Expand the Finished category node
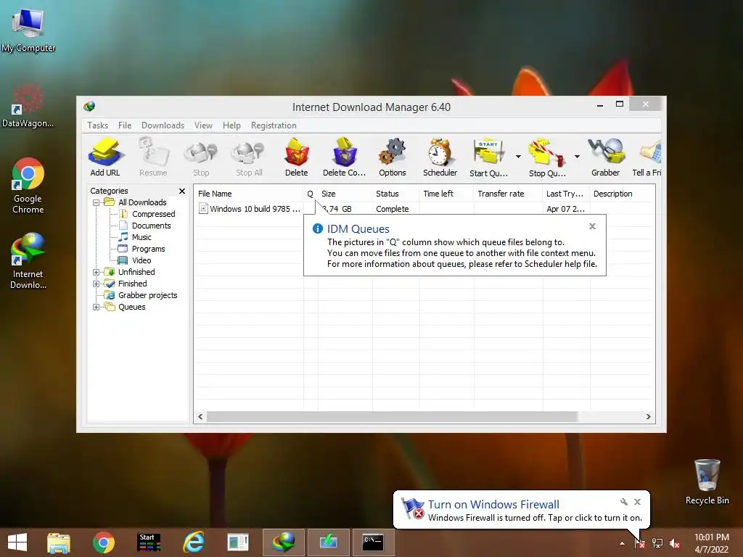Screen dimensions: 743x557 click(x=97, y=284)
